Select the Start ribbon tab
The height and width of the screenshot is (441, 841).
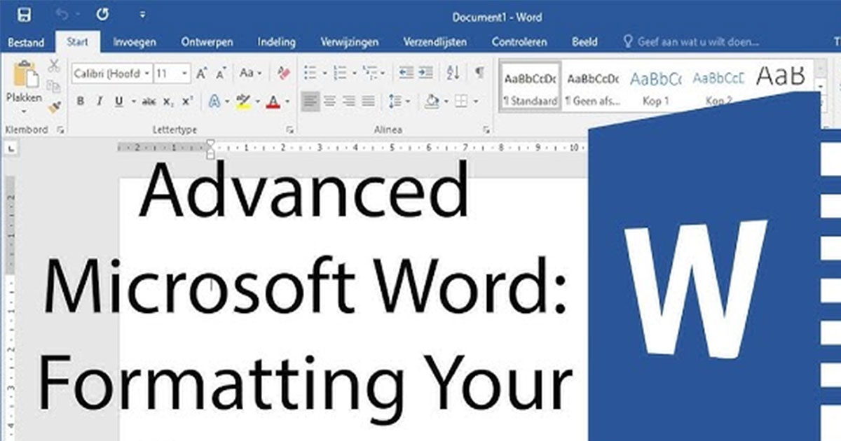[78, 42]
